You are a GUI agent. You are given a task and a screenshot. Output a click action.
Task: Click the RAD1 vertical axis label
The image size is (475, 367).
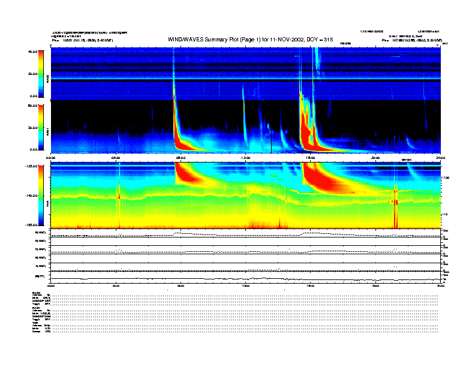[47, 131]
